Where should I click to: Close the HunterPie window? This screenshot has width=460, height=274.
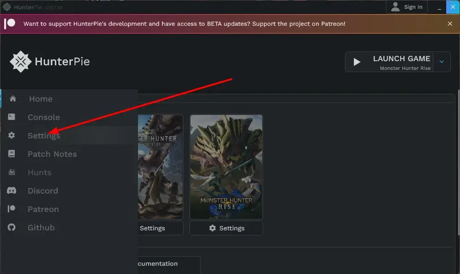pyautogui.click(x=453, y=7)
